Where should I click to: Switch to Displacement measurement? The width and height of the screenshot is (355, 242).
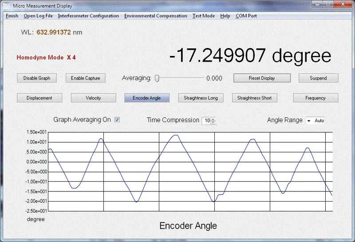pyautogui.click(x=39, y=98)
